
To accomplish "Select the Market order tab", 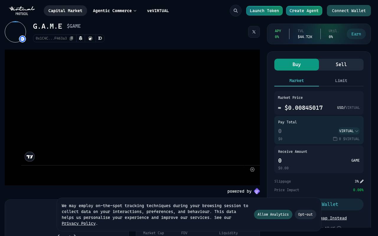I will pos(296,81).
